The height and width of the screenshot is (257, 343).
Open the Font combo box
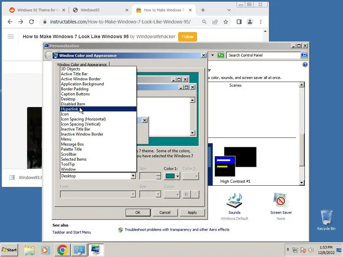click(x=98, y=194)
